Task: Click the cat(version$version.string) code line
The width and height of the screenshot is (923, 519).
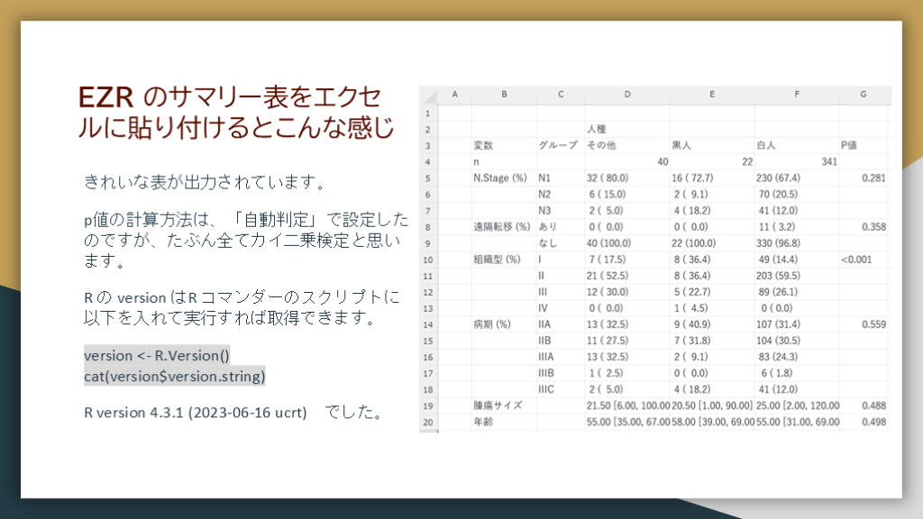Action: click(175, 375)
